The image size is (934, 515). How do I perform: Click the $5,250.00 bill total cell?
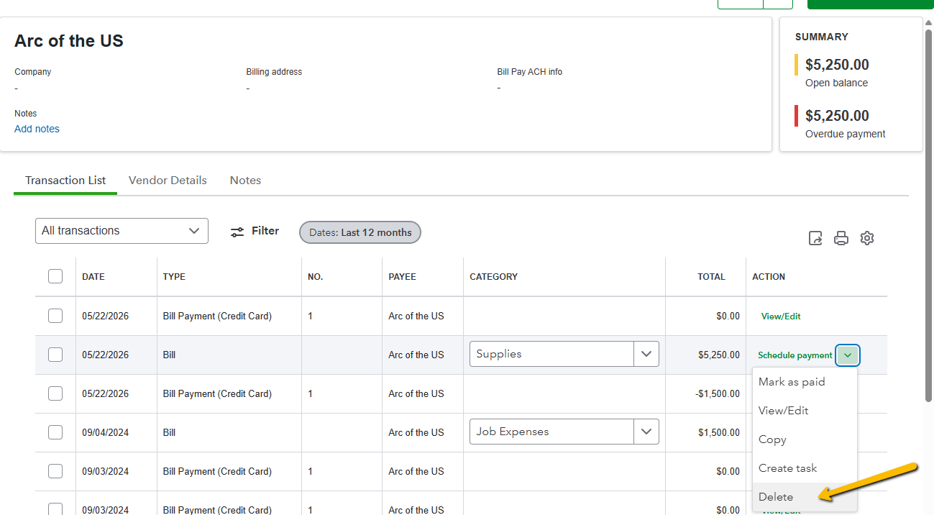point(718,355)
